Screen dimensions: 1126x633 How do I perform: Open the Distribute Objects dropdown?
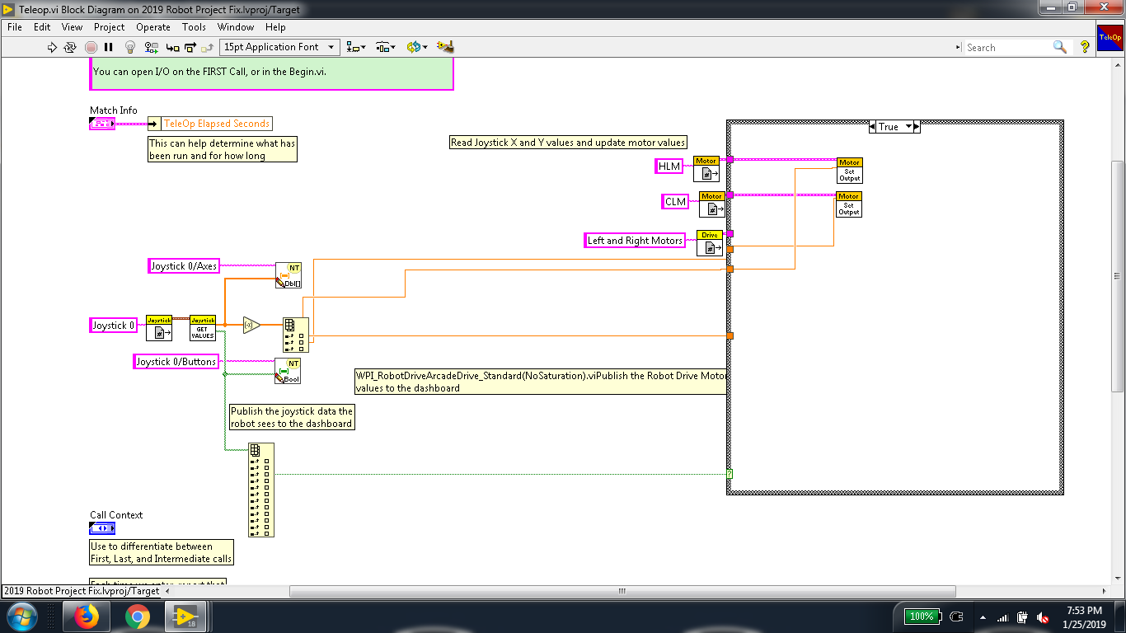click(x=385, y=47)
